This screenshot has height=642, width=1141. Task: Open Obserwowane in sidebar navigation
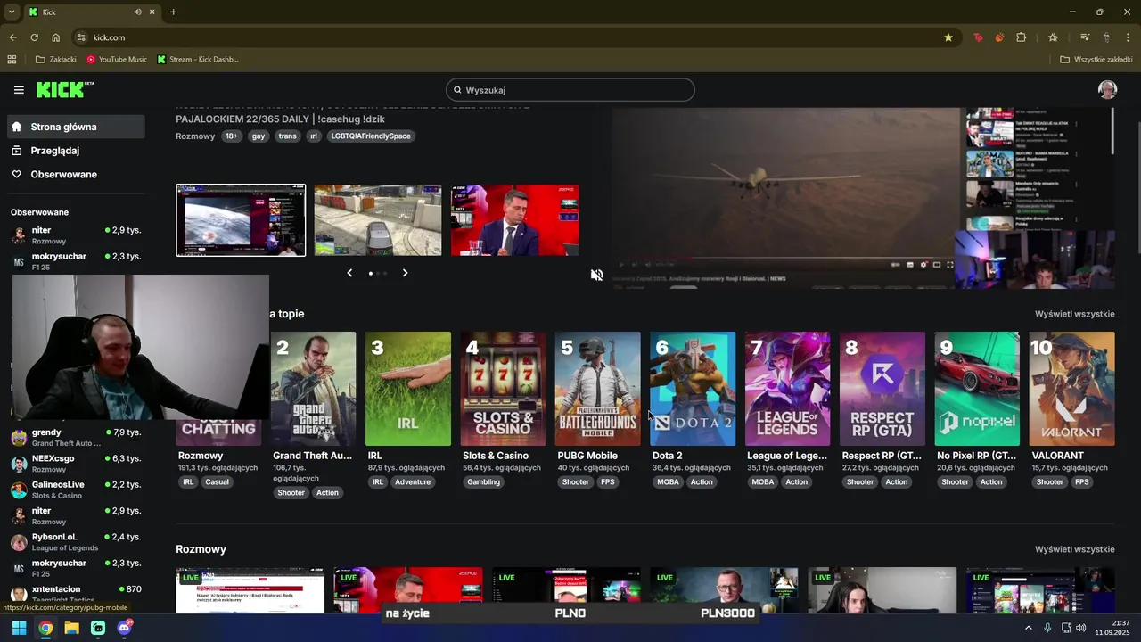(x=76, y=175)
